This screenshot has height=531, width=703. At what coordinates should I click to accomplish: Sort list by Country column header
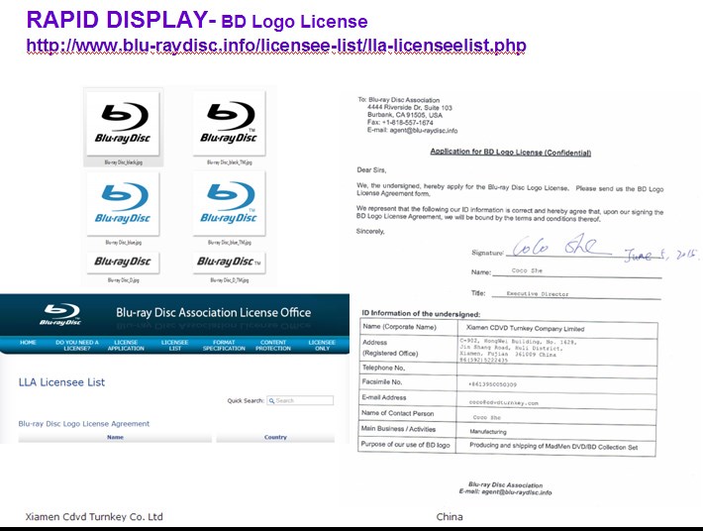(275, 437)
